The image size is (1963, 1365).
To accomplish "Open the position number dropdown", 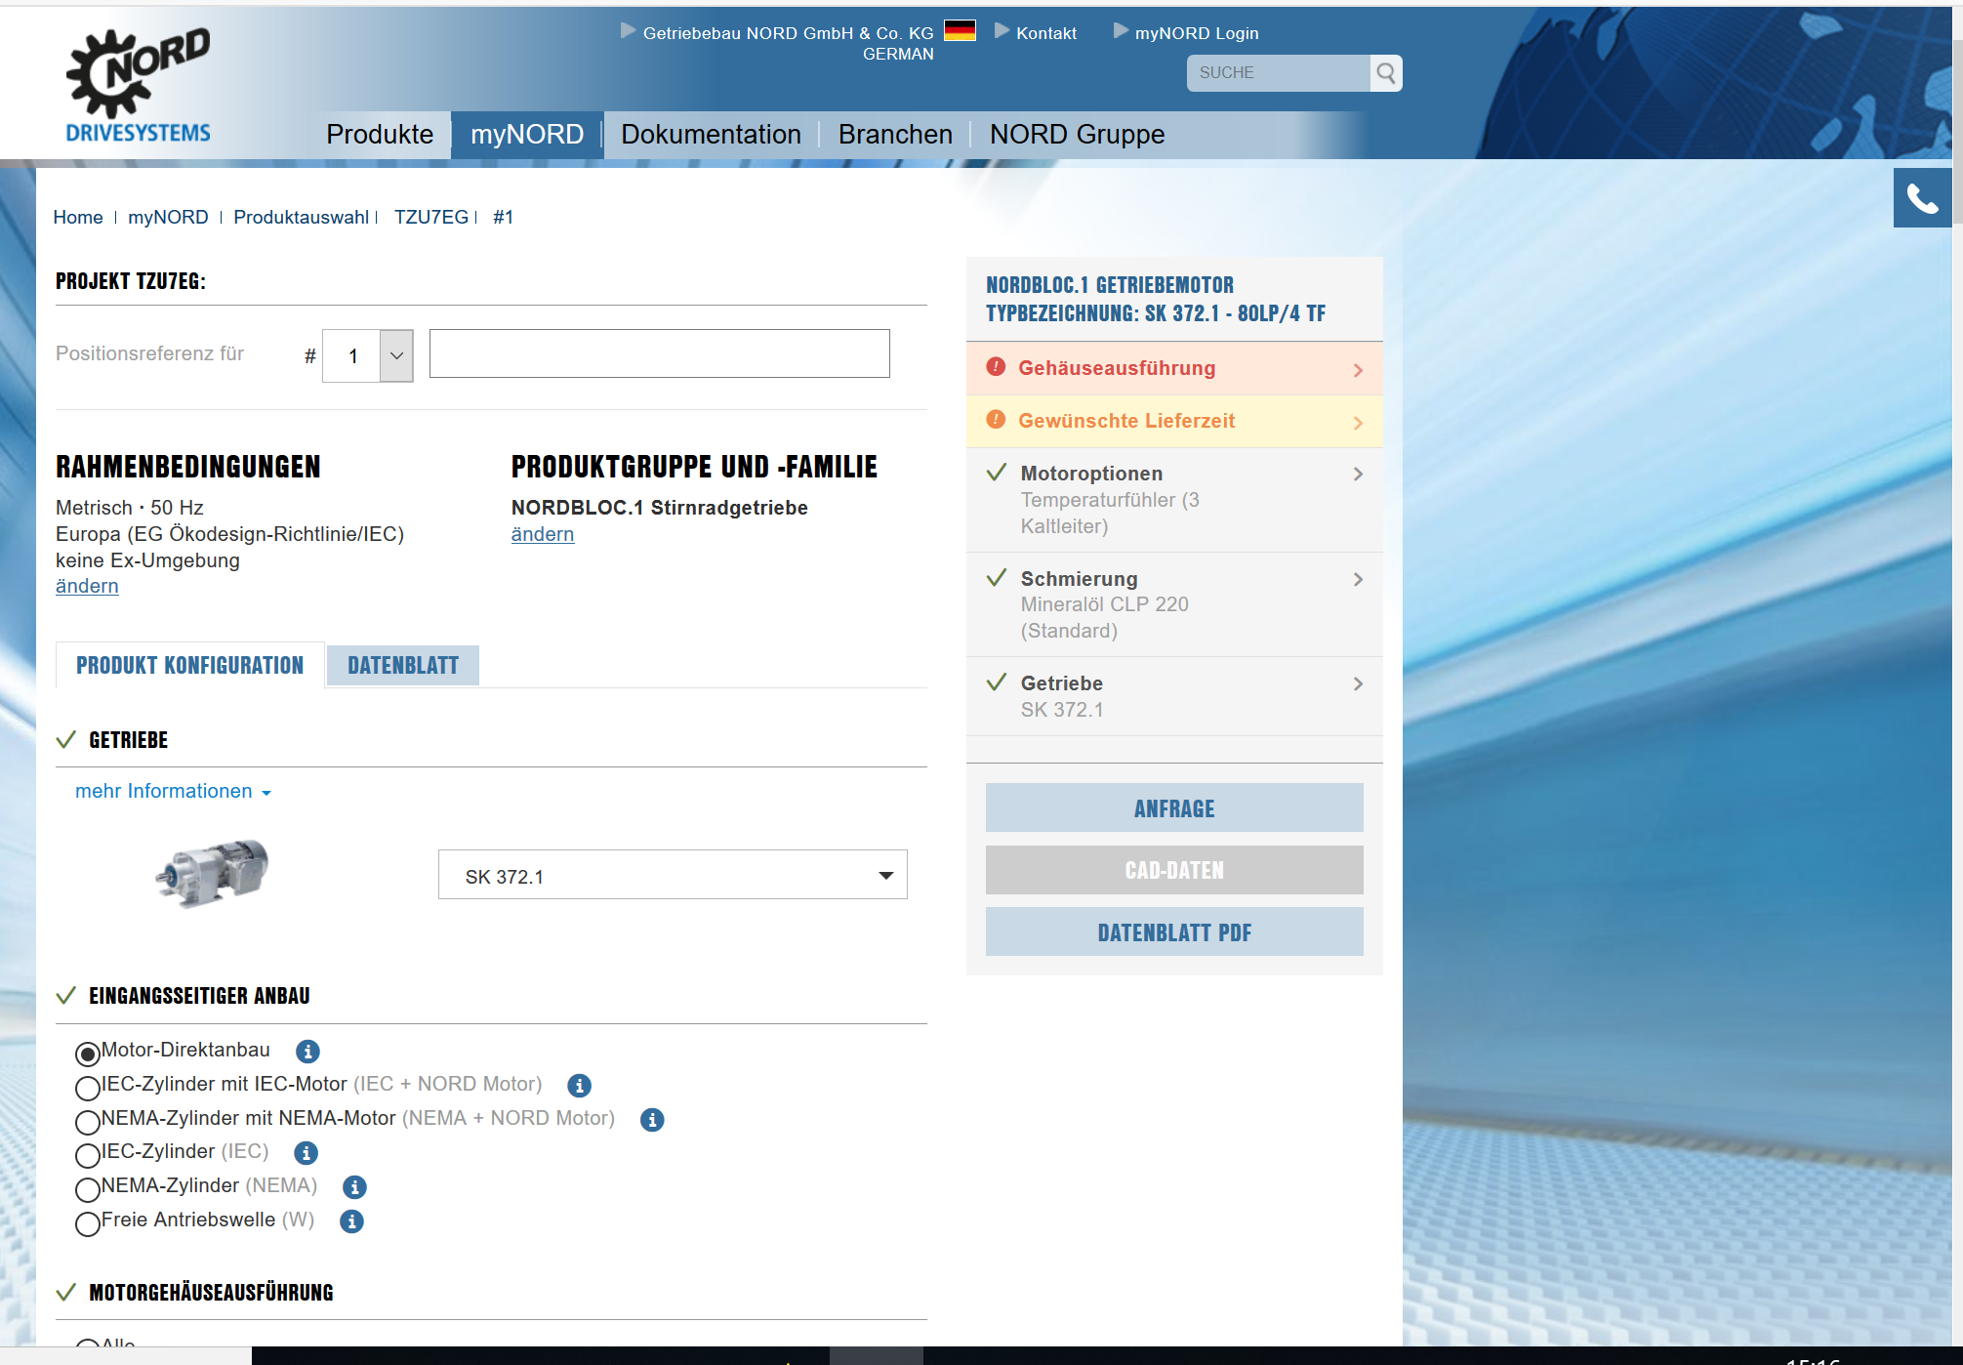I will click(395, 355).
